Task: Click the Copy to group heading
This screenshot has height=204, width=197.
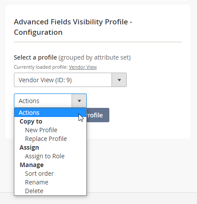Action: (31, 121)
